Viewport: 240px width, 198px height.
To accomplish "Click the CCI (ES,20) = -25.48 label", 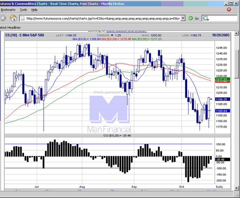I will [117, 135].
